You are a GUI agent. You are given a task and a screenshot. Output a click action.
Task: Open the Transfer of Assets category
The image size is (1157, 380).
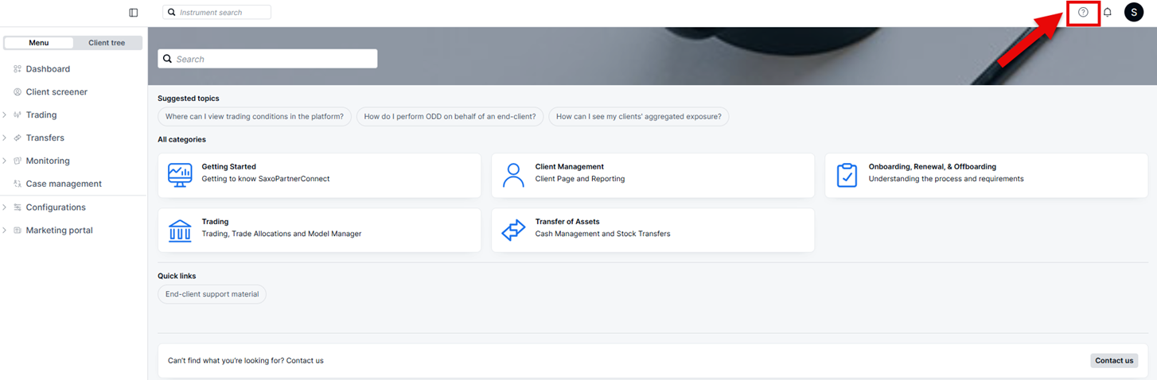(x=653, y=230)
